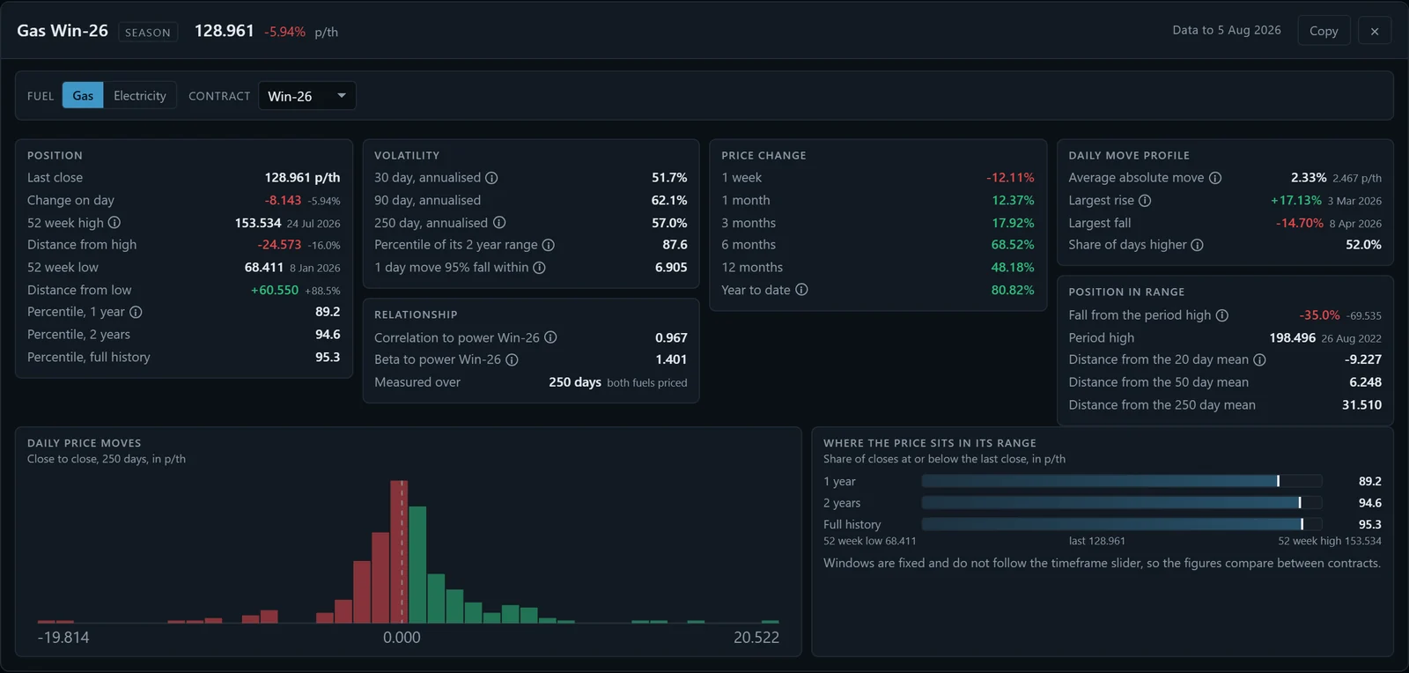Click Distance from 250 day mean 31.510

tap(1361, 405)
